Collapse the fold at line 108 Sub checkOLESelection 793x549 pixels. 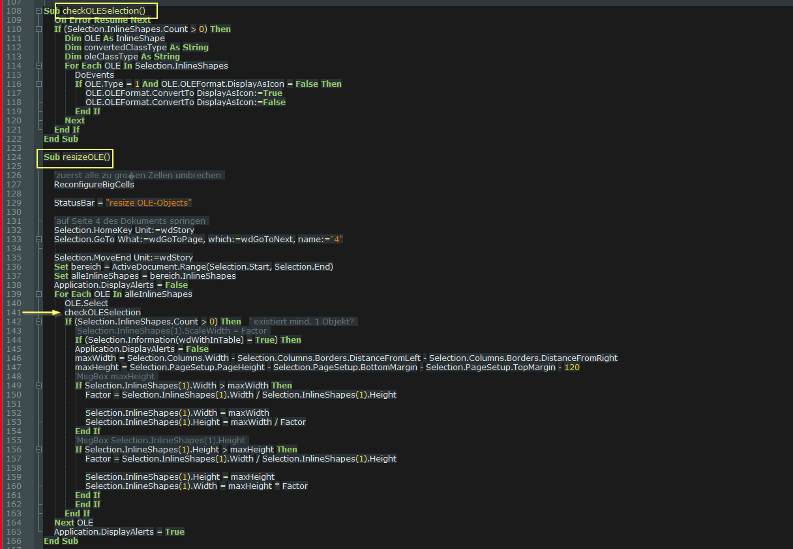tap(38, 11)
